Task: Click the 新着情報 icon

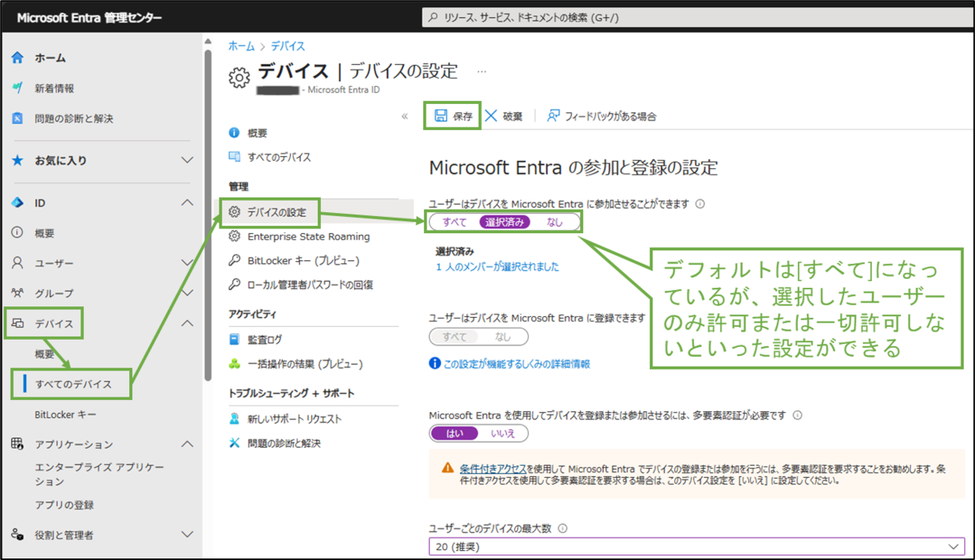Action: 17,89
